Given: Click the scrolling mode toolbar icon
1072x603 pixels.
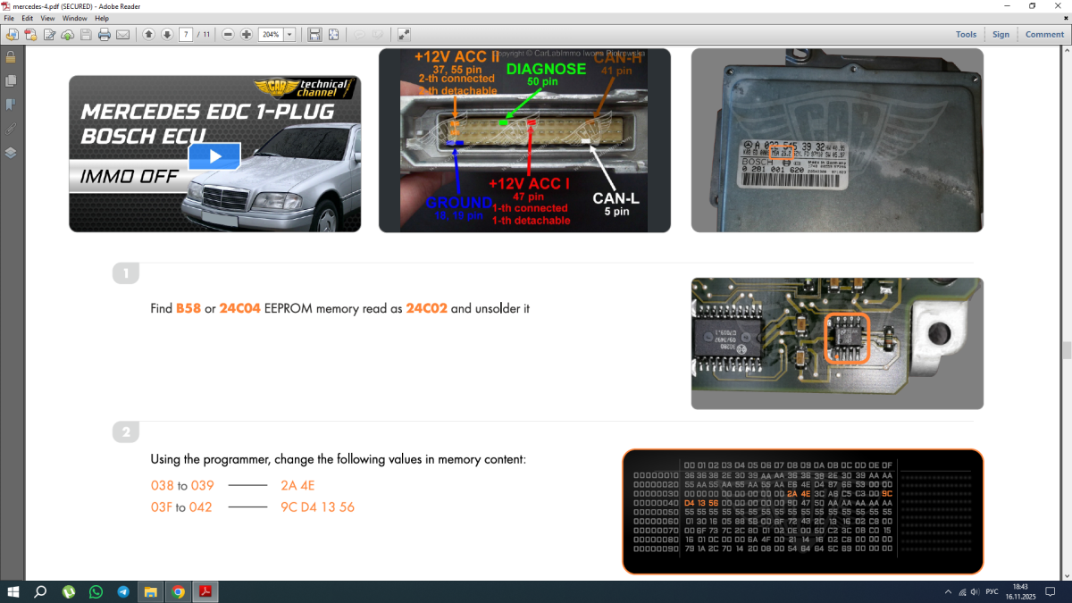Looking at the screenshot, I should (314, 35).
